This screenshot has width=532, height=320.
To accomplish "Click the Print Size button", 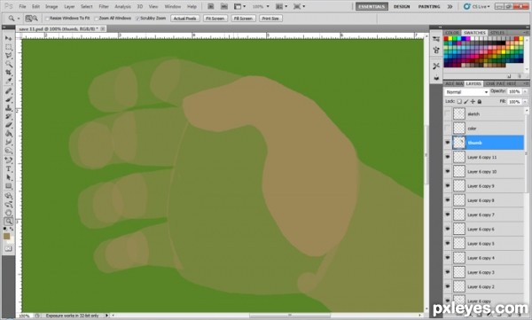I will pos(270,19).
